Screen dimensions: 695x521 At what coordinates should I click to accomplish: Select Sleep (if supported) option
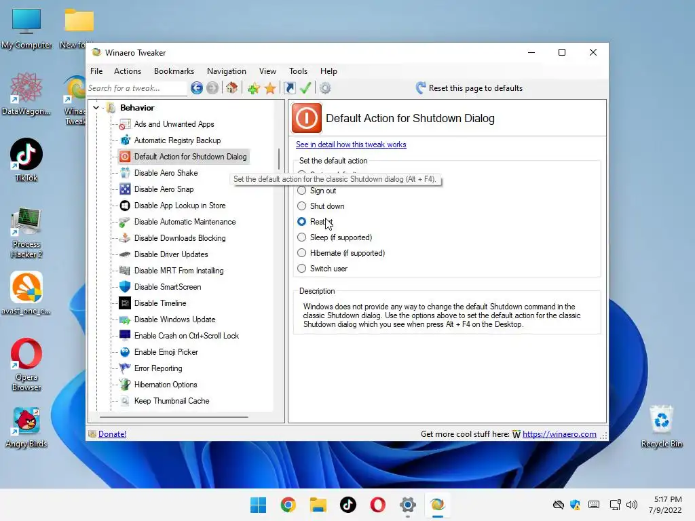pyautogui.click(x=302, y=237)
